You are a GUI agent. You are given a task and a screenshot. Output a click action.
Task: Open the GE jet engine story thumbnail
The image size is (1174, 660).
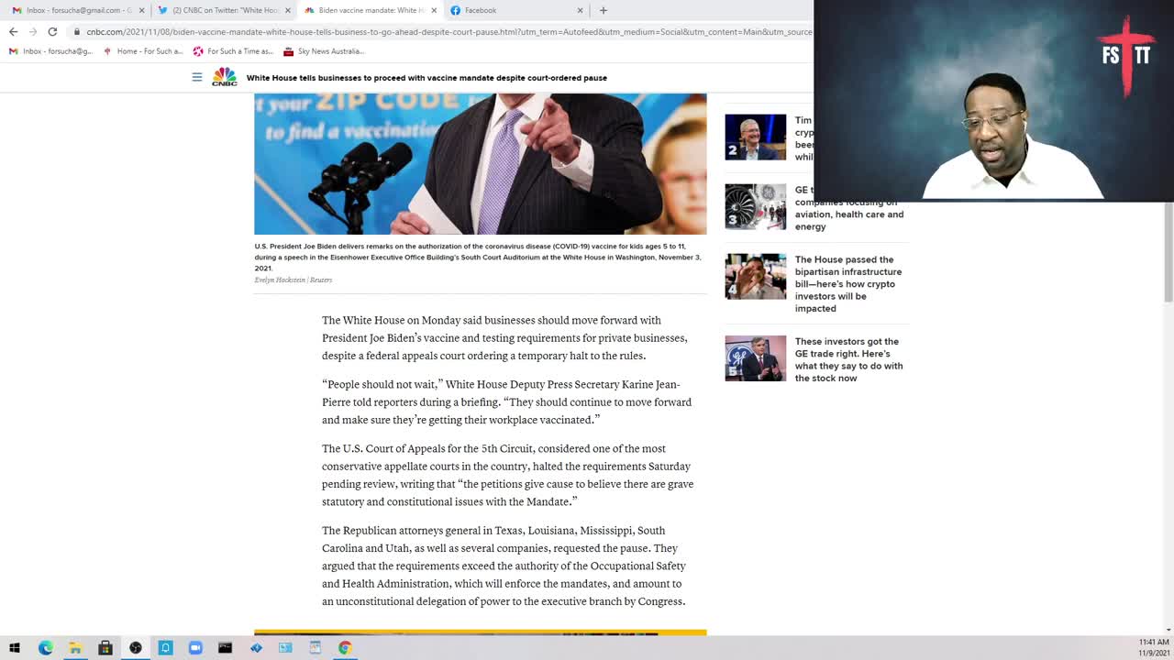click(x=756, y=206)
